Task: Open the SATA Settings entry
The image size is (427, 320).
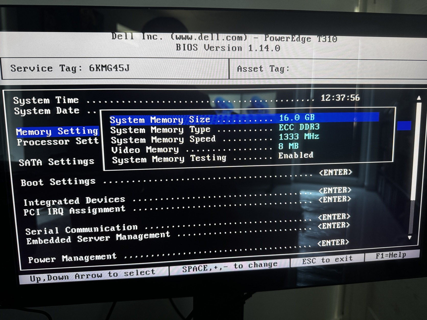Action: (57, 162)
